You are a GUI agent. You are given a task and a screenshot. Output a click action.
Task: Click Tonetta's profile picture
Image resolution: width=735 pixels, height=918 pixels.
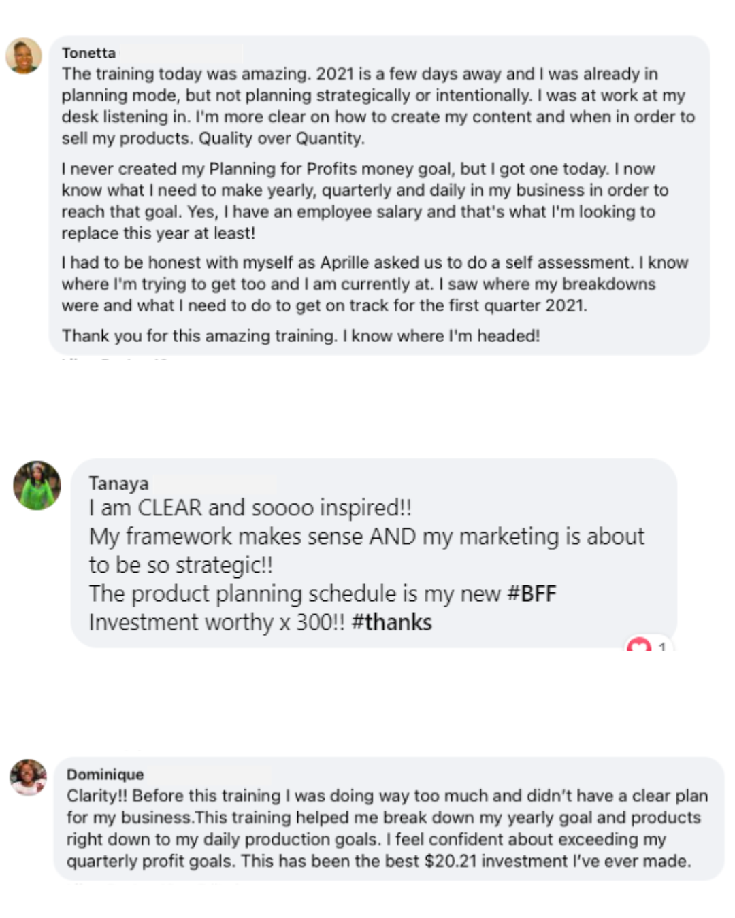click(24, 56)
